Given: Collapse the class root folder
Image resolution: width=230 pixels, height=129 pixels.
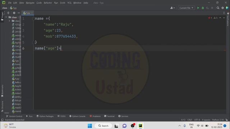Looking at the screenshot, I should [6, 17].
